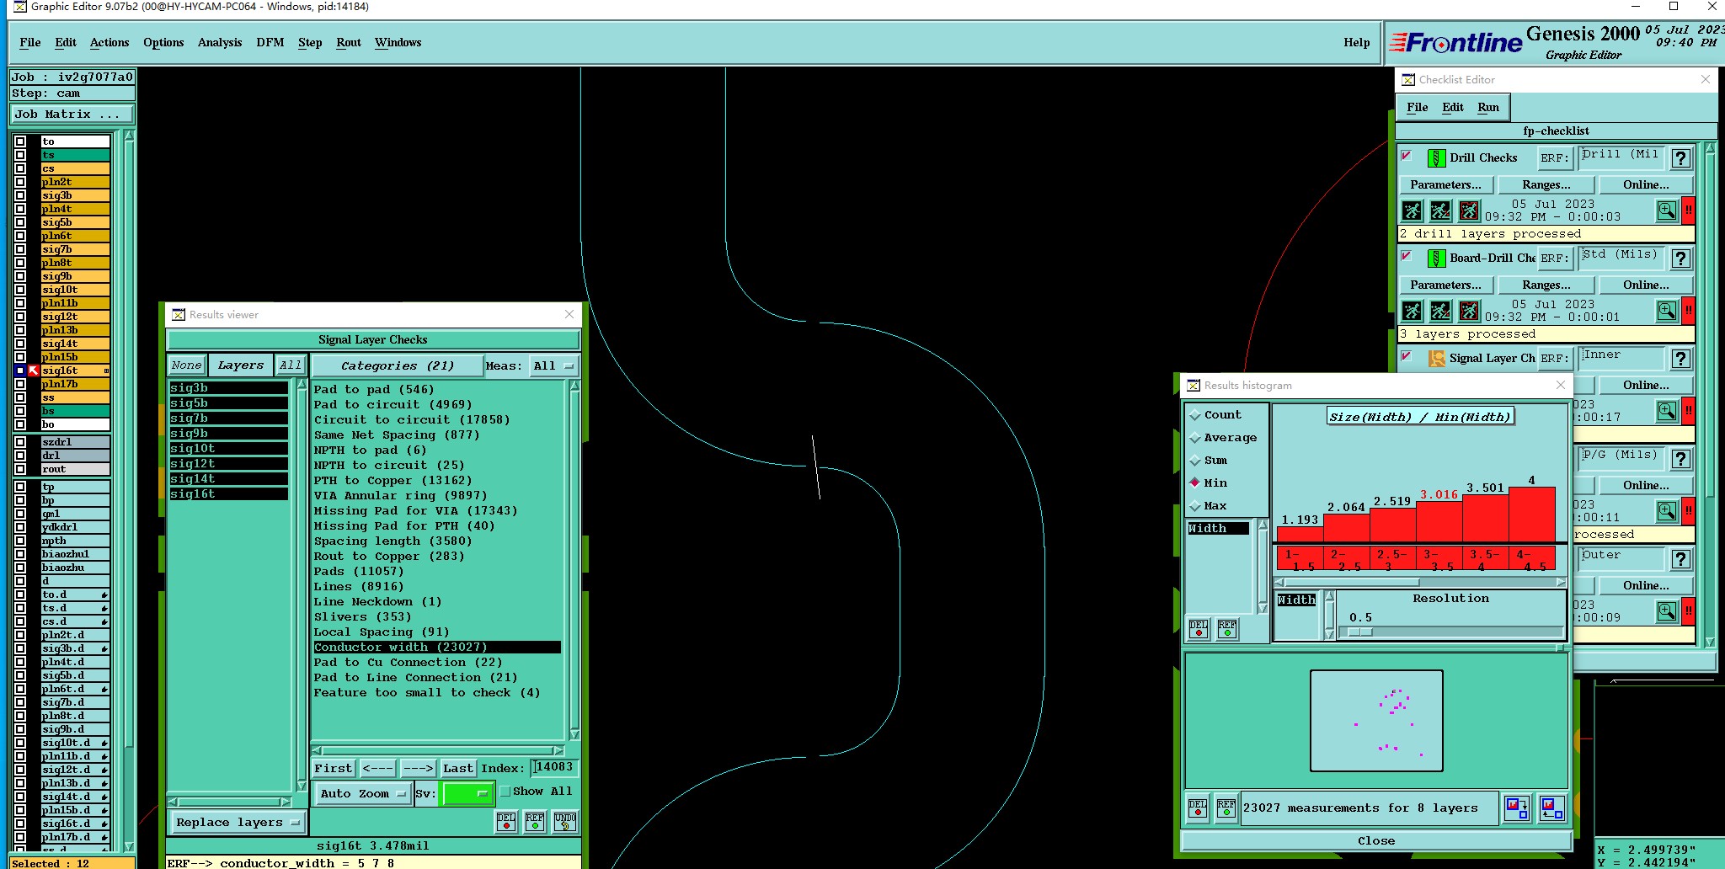Viewport: 1725px width, 869px height.
Task: Open the Analysis menu
Action: [220, 42]
